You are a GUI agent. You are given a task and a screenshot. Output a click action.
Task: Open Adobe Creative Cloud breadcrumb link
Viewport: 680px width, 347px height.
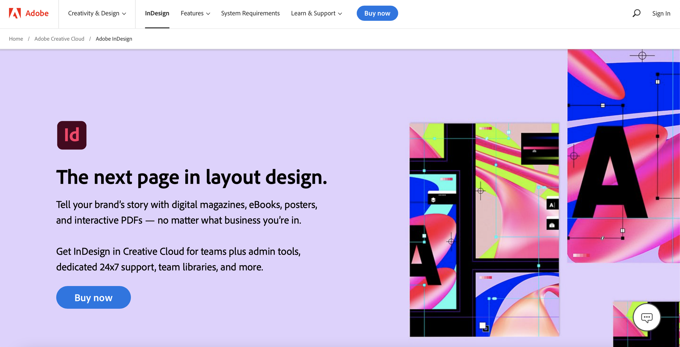pos(59,39)
